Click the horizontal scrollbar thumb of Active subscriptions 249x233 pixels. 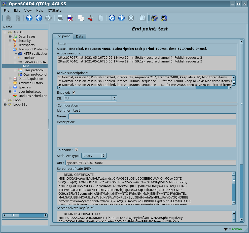[x=128, y=87]
